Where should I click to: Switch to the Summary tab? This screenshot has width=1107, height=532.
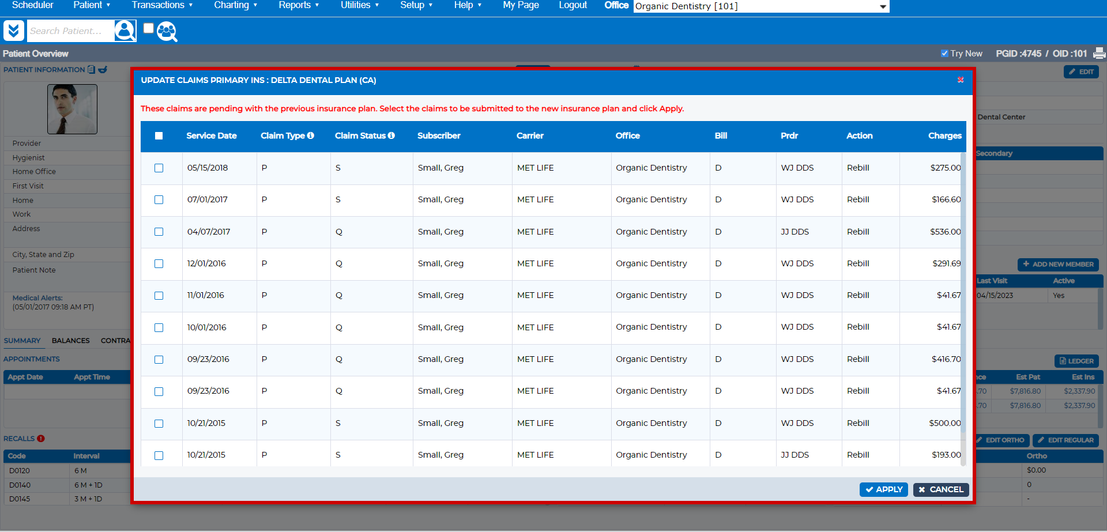(22, 341)
